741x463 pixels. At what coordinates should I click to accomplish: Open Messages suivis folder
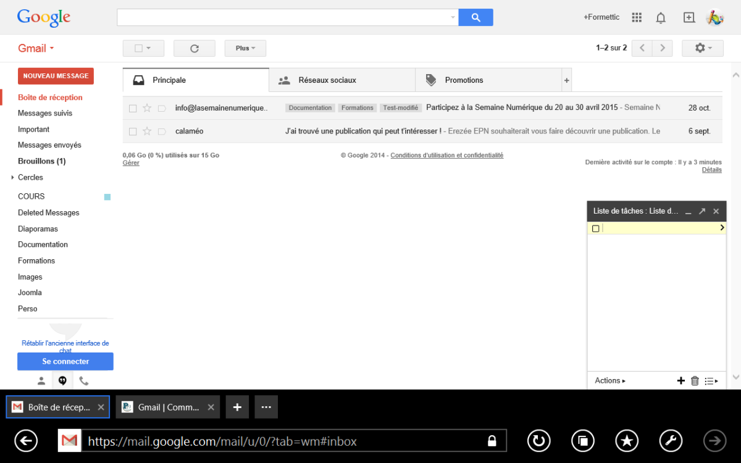pyautogui.click(x=45, y=113)
